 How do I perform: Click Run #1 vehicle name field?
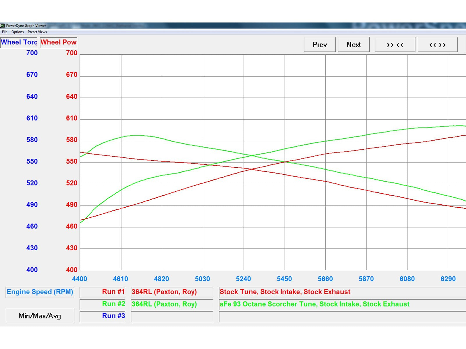[x=172, y=292]
